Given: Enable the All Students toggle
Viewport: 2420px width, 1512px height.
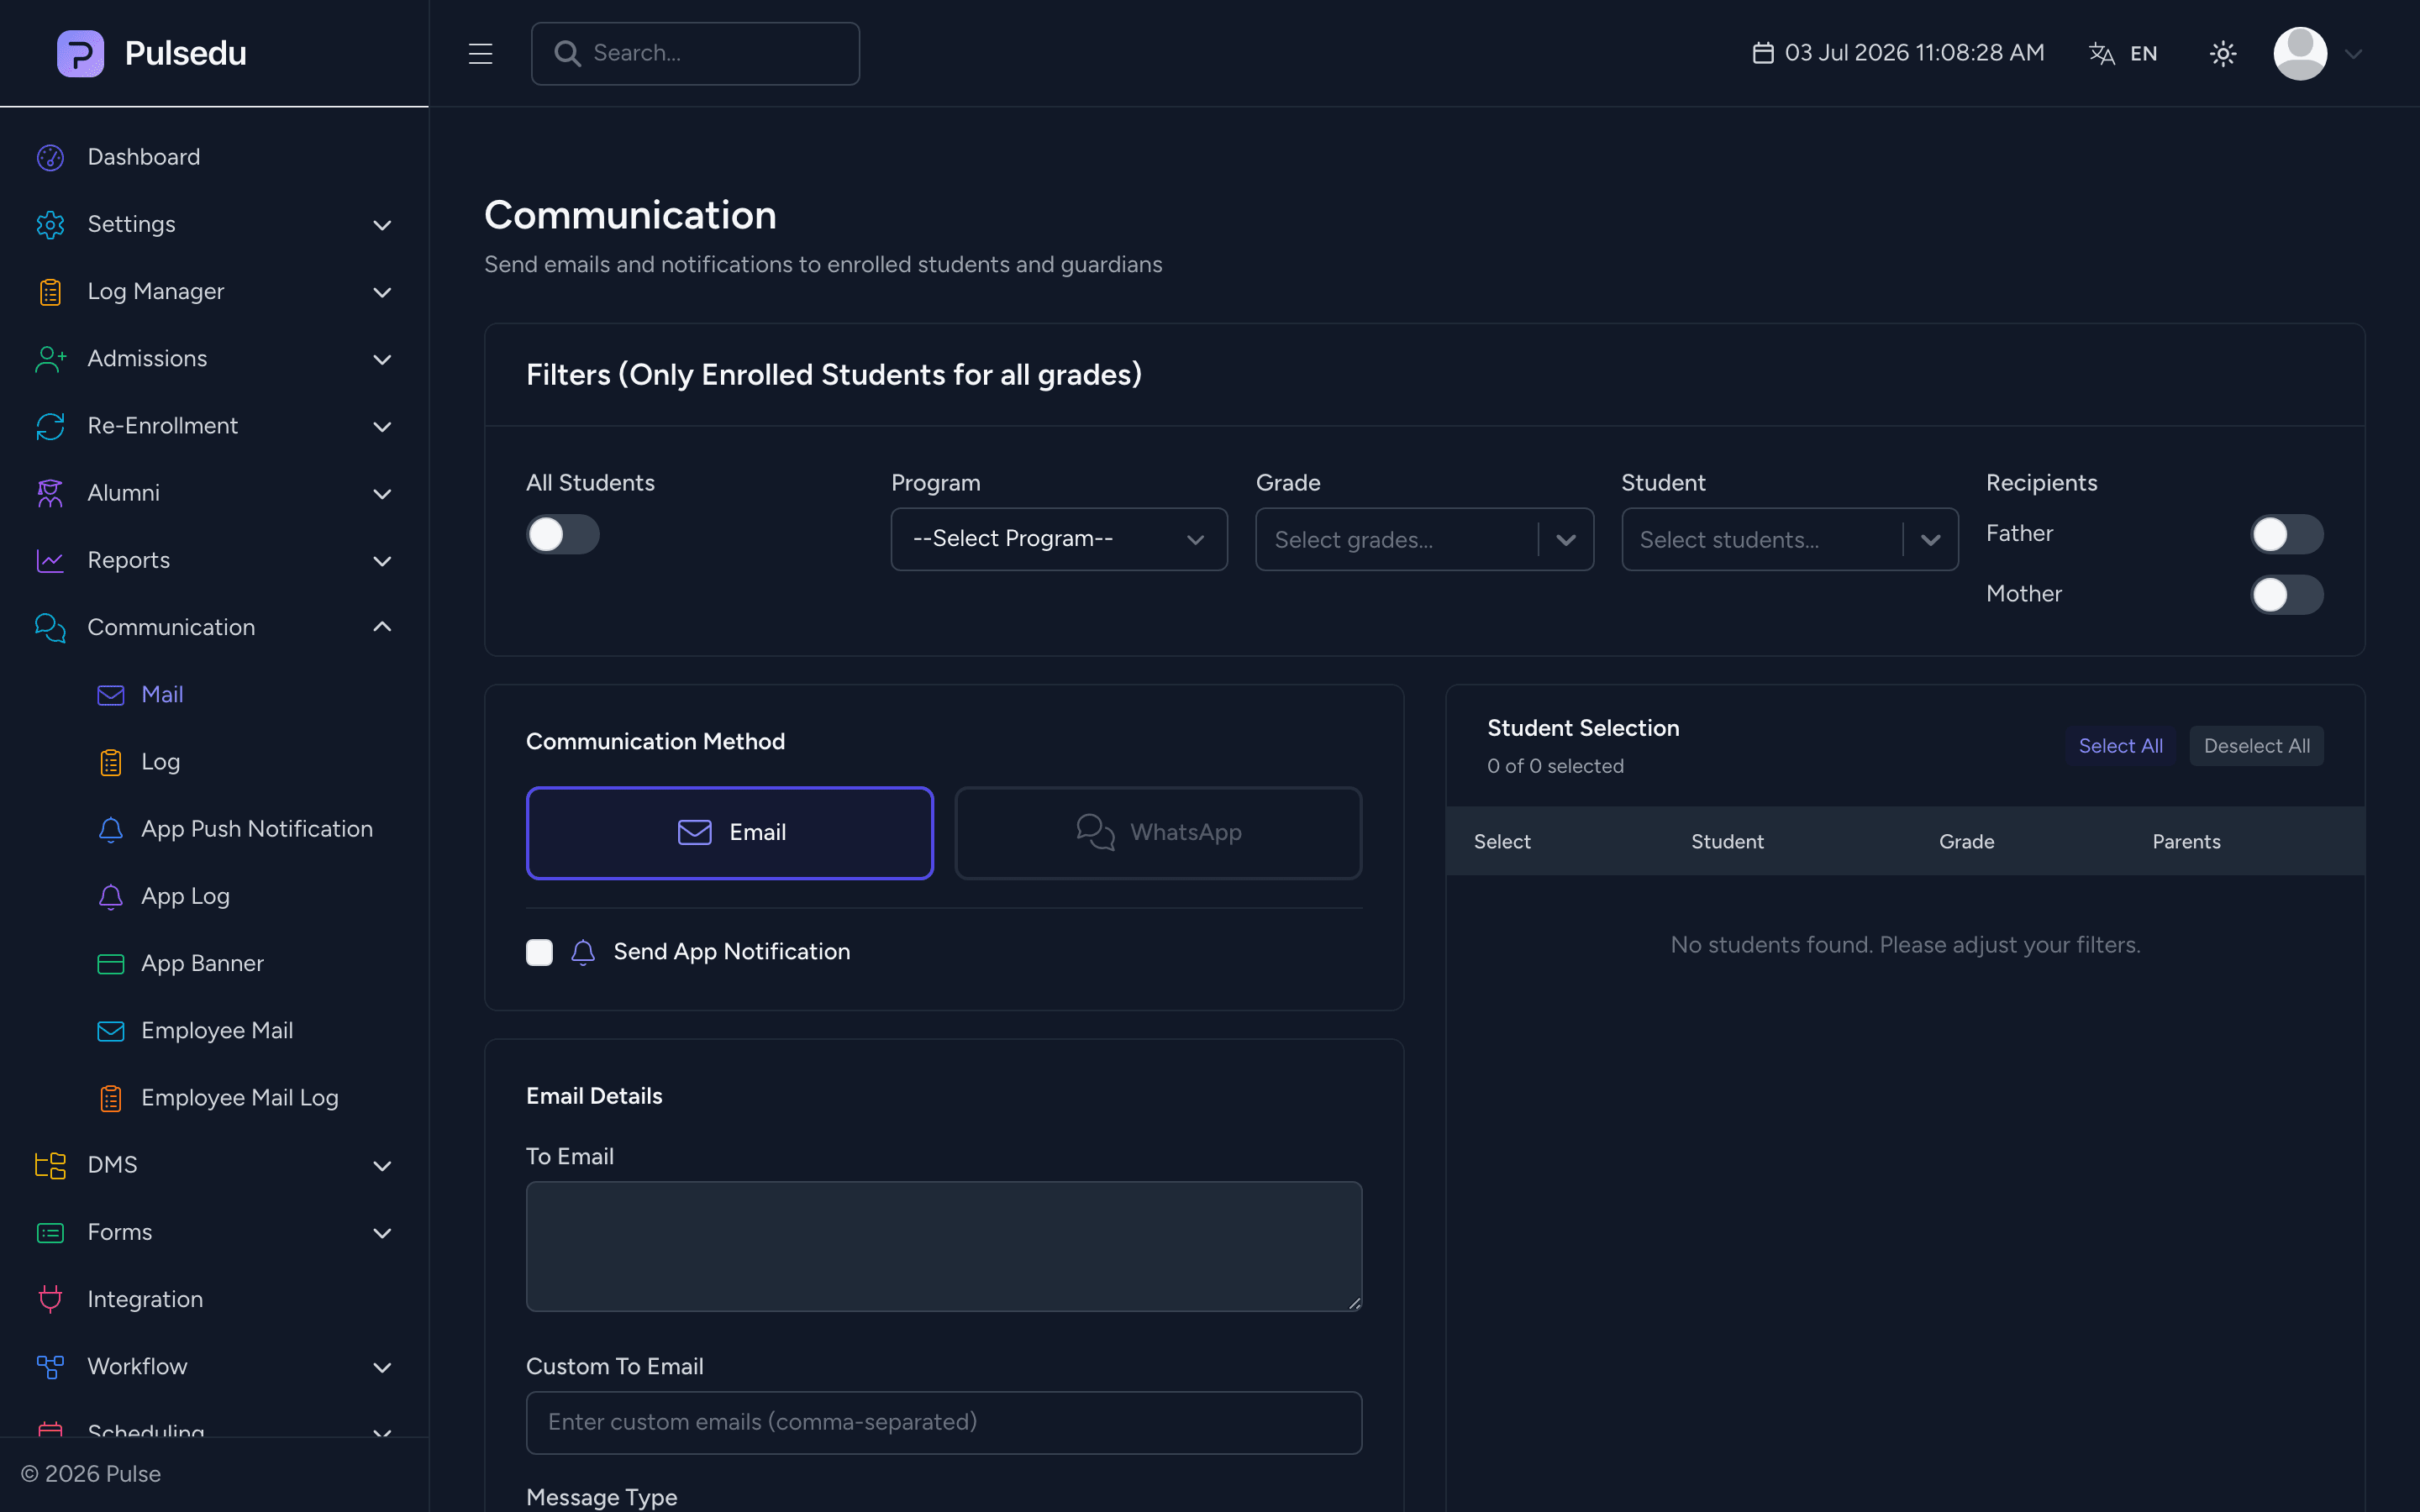Looking at the screenshot, I should tap(563, 534).
